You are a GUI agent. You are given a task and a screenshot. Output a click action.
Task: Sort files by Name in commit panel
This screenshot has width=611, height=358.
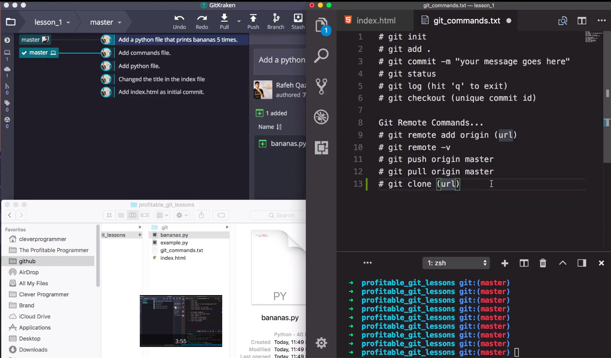pos(270,127)
